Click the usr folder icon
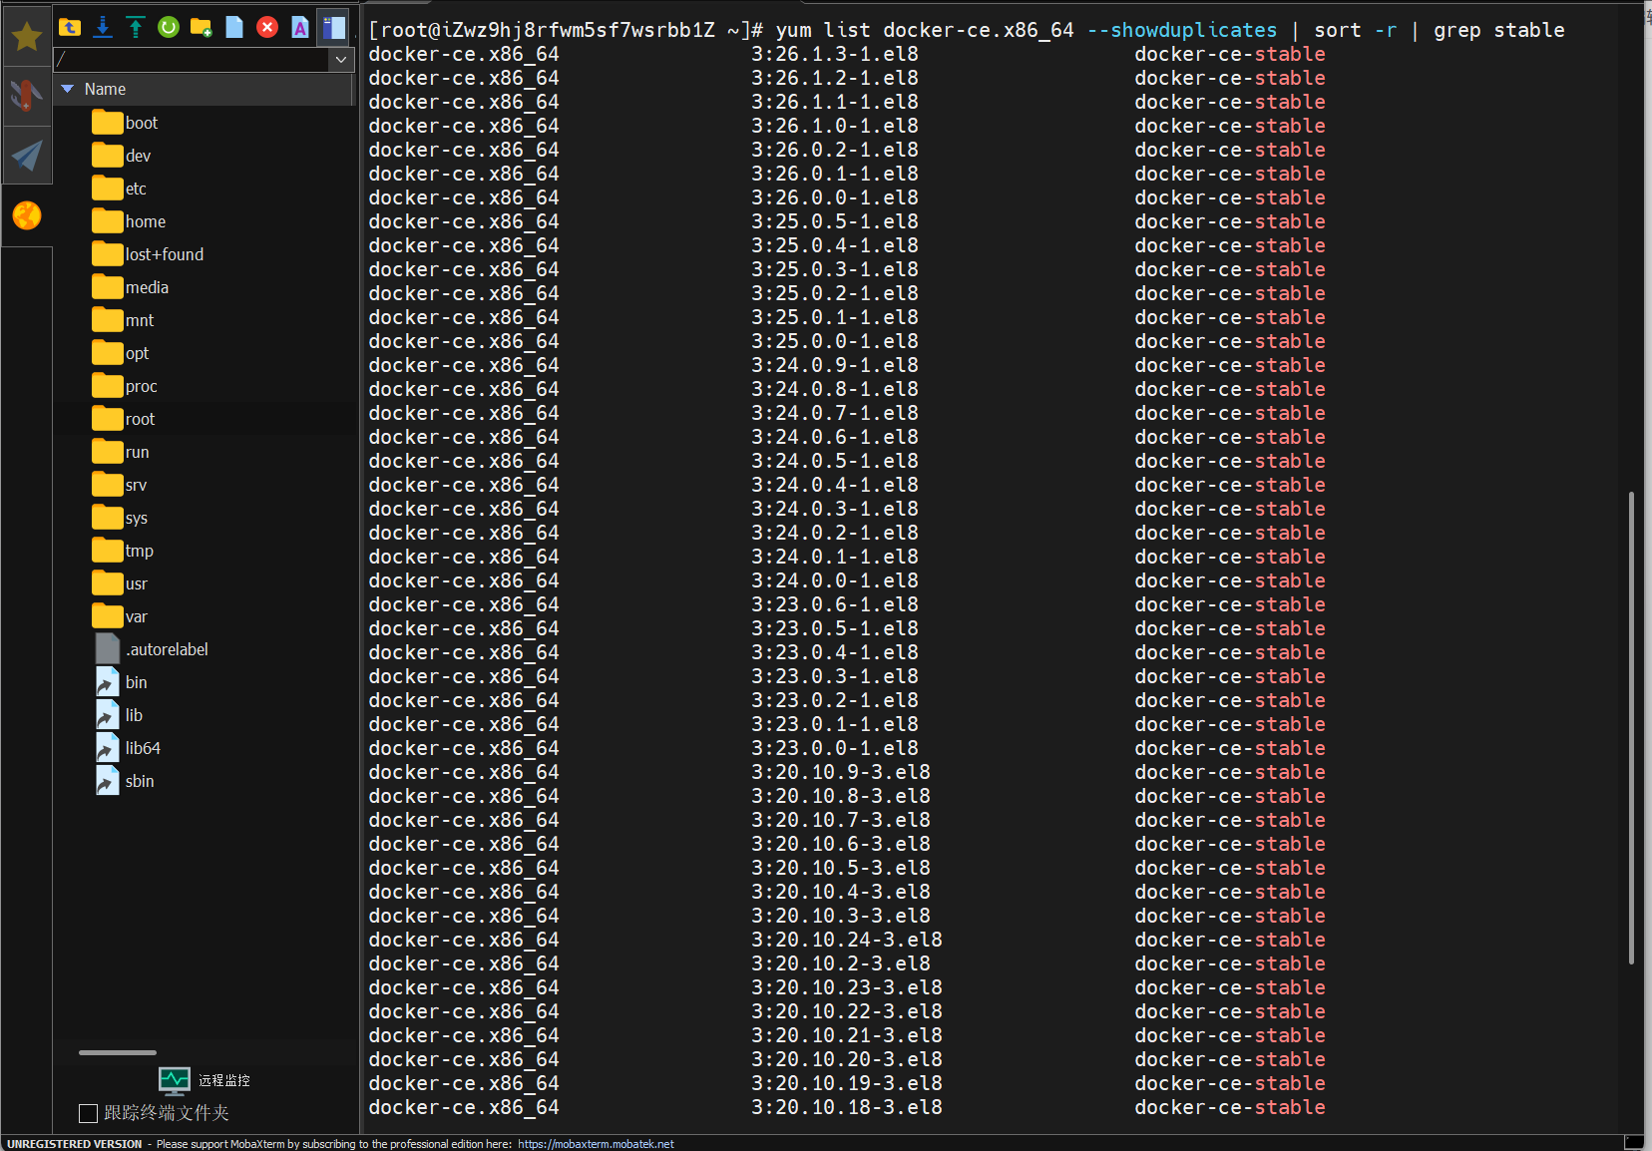This screenshot has height=1151, width=1652. (x=107, y=583)
